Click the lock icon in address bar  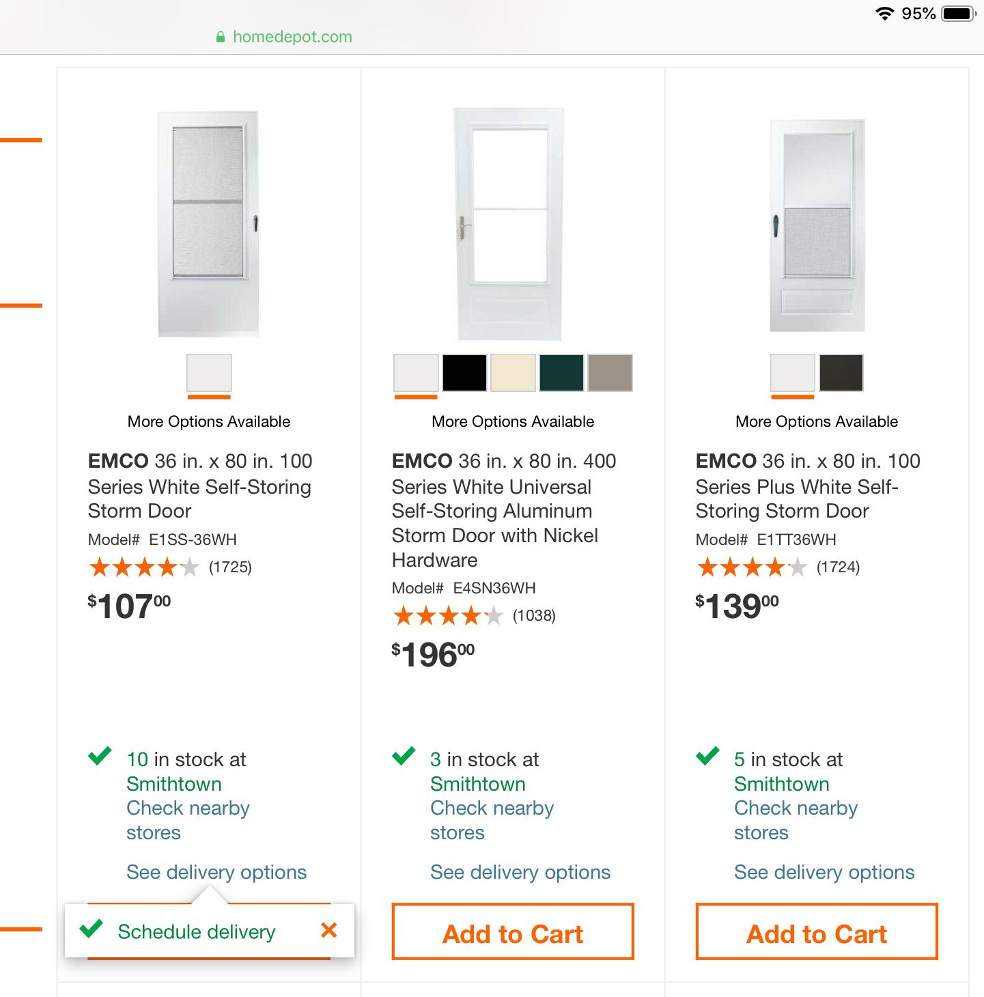[x=221, y=38]
